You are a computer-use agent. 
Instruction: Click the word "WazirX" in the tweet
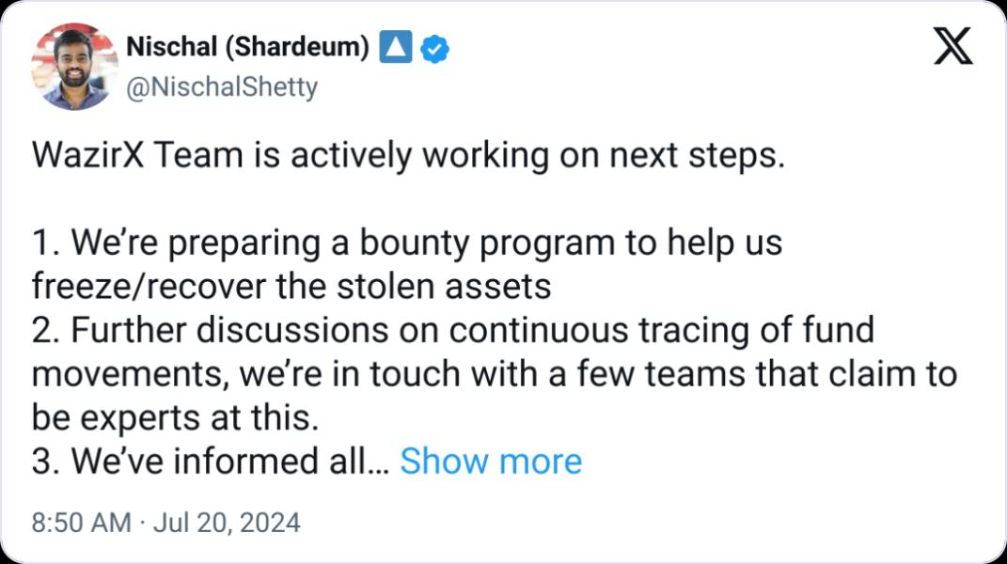pos(87,156)
